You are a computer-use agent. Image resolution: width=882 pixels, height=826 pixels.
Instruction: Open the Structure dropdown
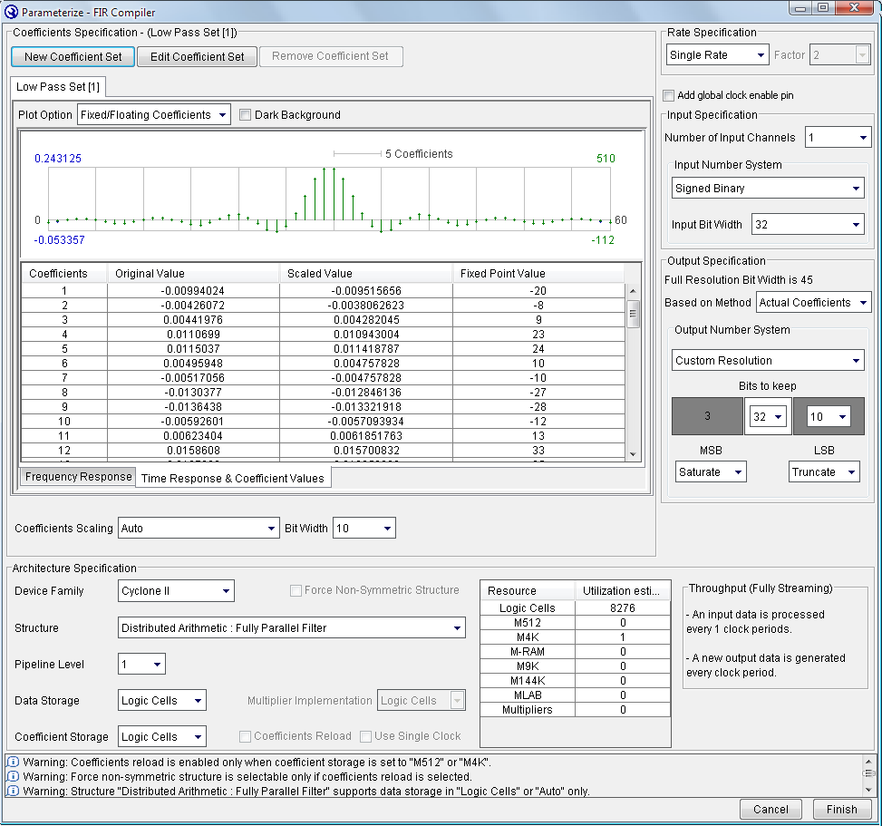pos(291,628)
